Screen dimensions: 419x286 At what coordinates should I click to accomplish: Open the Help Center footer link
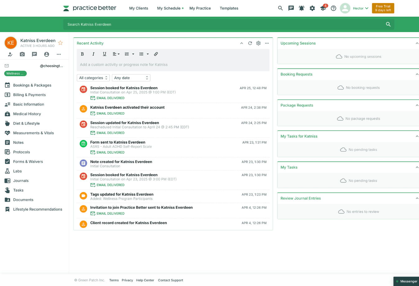[x=145, y=280]
